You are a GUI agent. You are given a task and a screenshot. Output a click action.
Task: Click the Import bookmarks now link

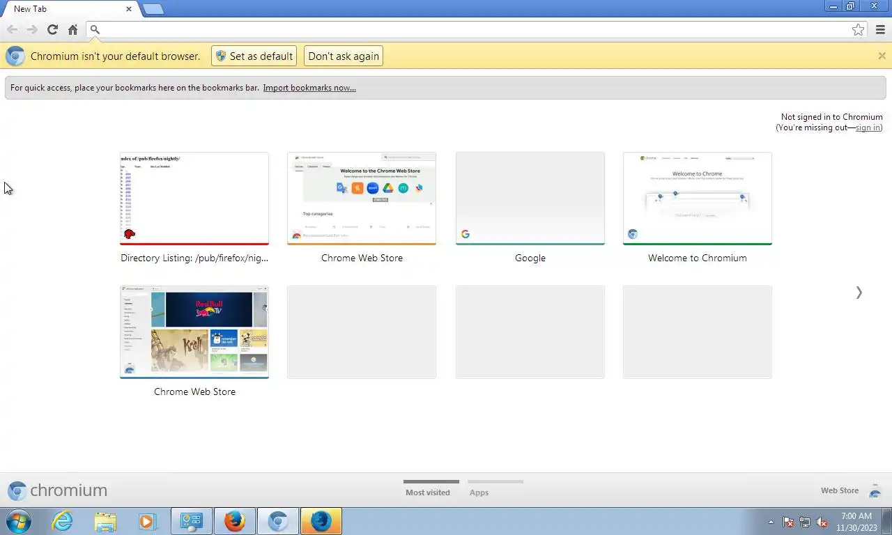309,88
